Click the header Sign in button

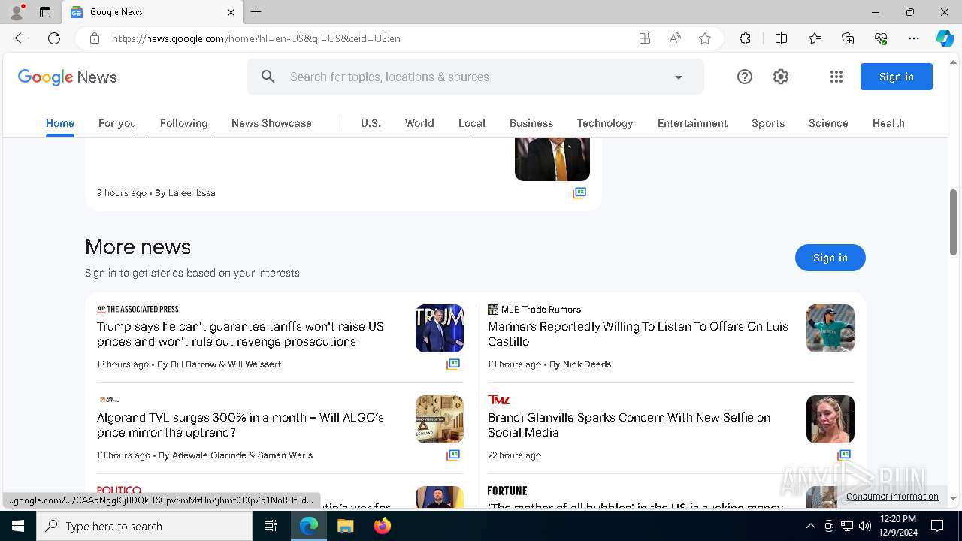897,77
